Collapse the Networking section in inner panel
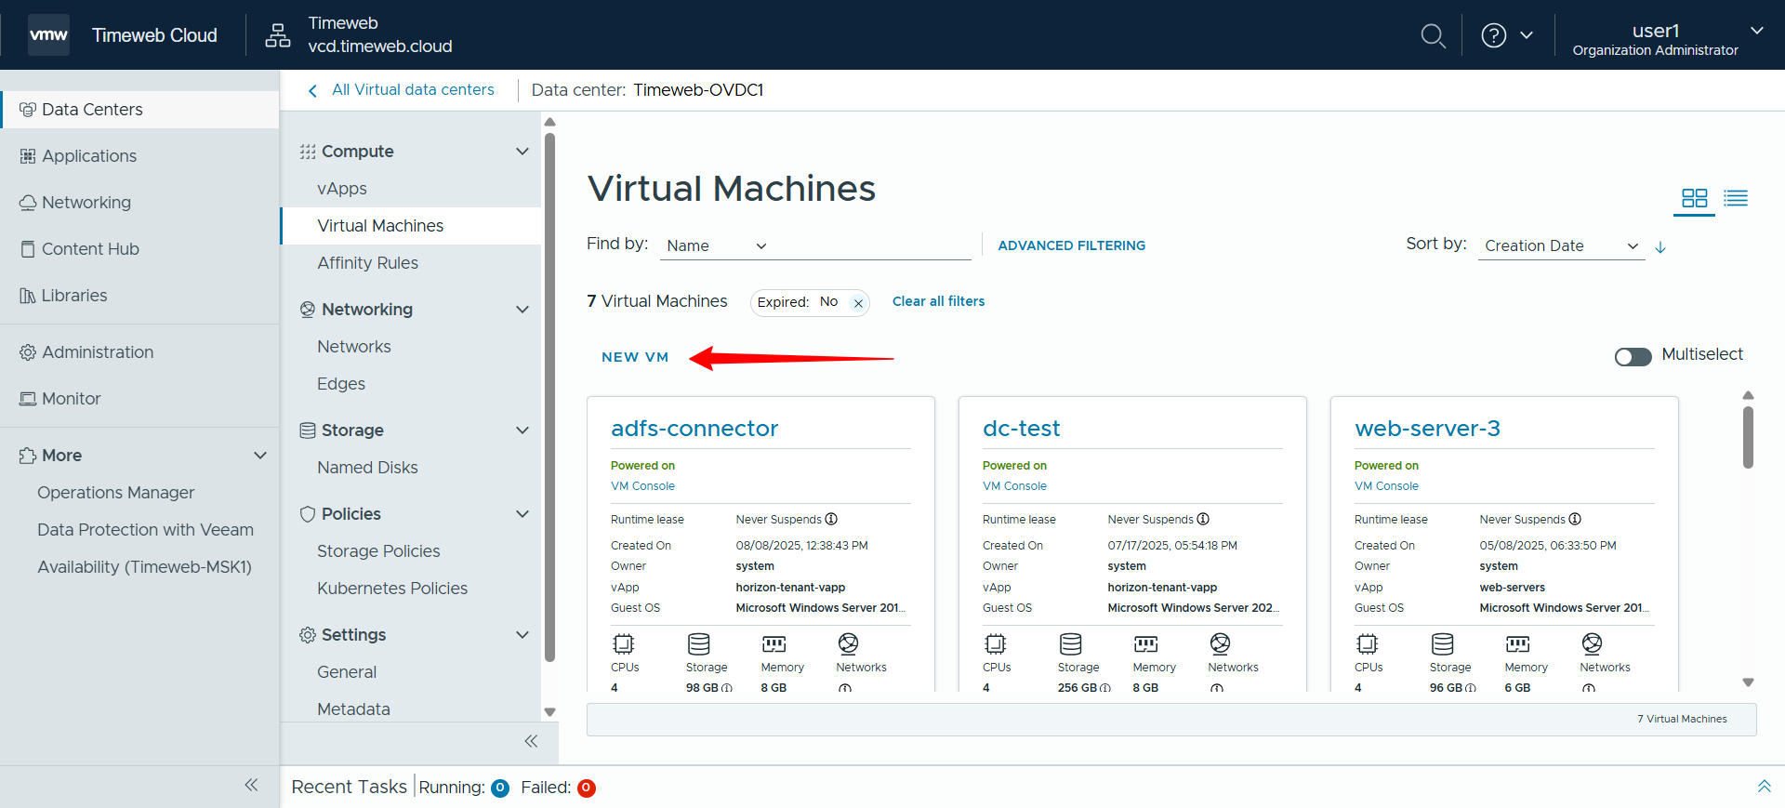The width and height of the screenshot is (1785, 808). coord(522,310)
